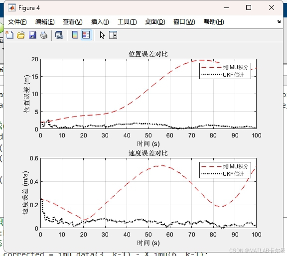Select 纯IMU积分 legend entry in the bottom plot
This screenshot has height=256, width=287.
[x=225, y=166]
